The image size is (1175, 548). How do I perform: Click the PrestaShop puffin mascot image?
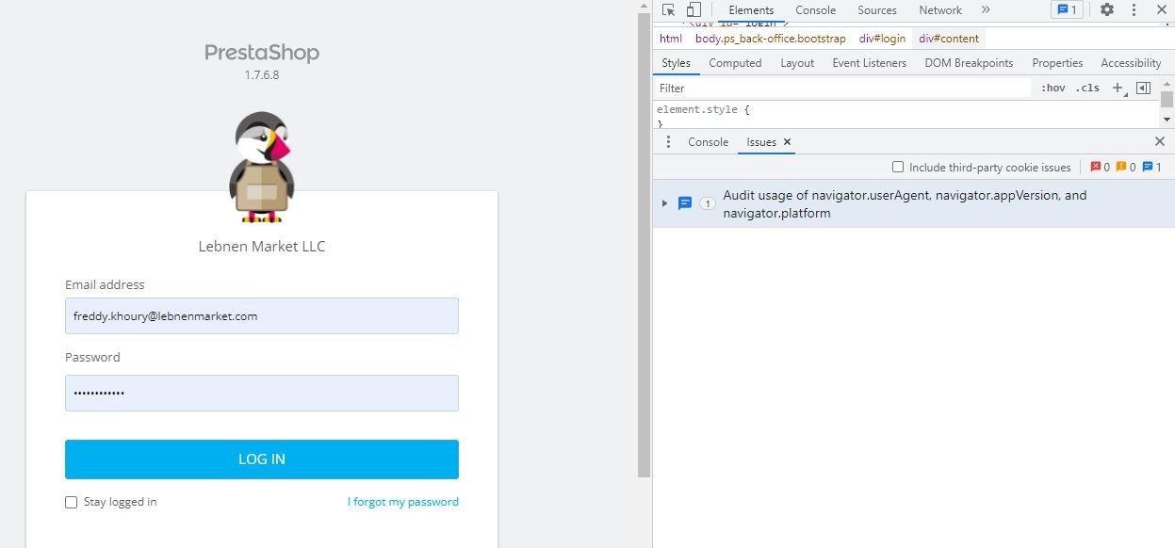pyautogui.click(x=262, y=167)
